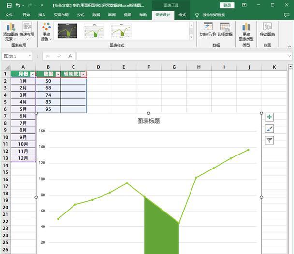The width and height of the screenshot is (294, 254).
Task: Switch to the 开始 tab
Action: [26, 15]
